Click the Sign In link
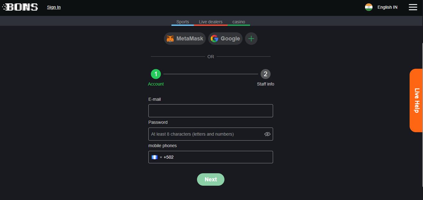The image size is (423, 200). 54,7
